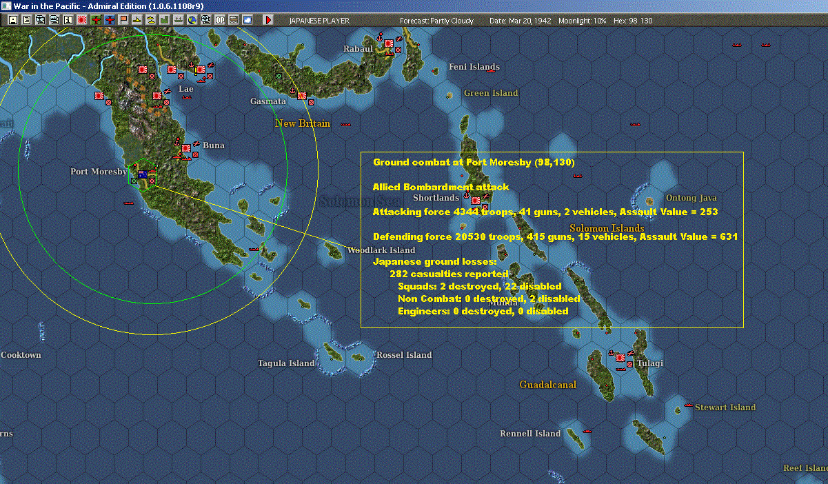Select the Japanese base flag at Tulagi
828x484 pixels.
click(x=620, y=357)
